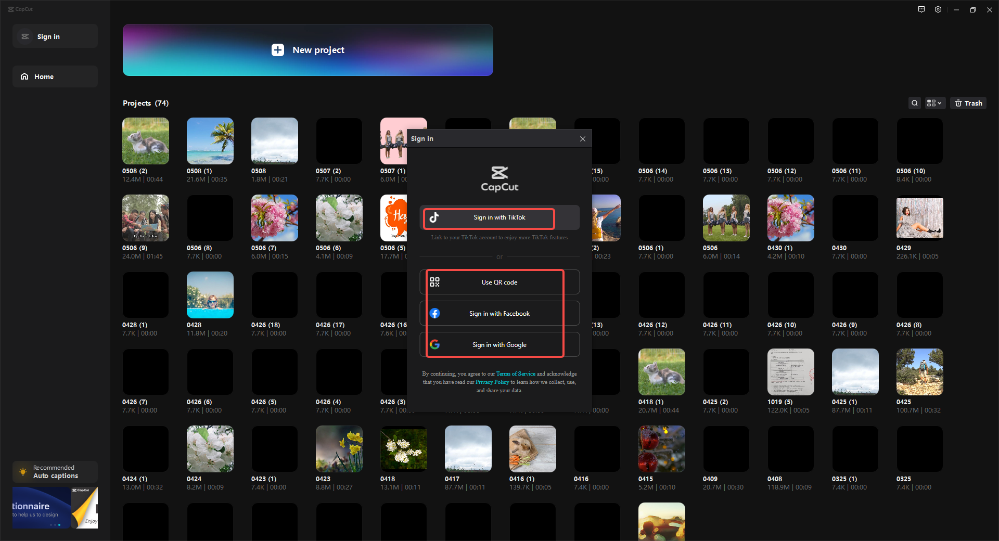Open project 0506 (1) thumbnail

(x=662, y=218)
